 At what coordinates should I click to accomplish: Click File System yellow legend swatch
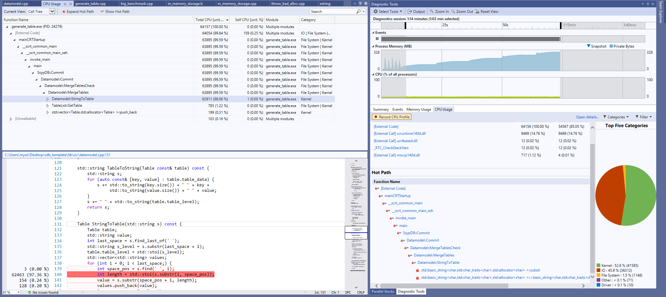(x=598, y=275)
